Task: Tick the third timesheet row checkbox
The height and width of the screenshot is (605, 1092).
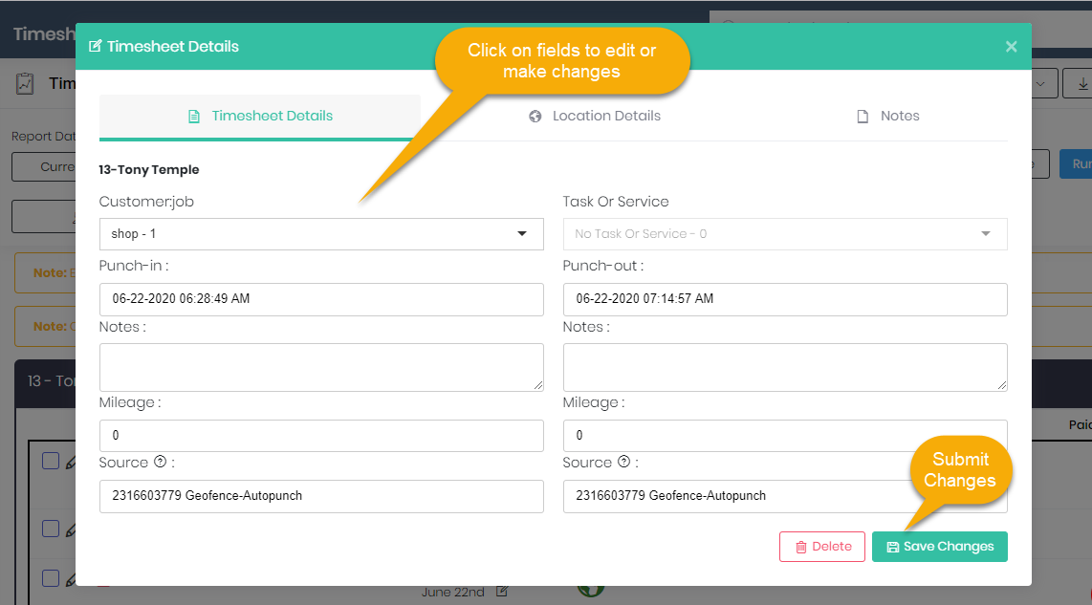Action: click(x=51, y=578)
